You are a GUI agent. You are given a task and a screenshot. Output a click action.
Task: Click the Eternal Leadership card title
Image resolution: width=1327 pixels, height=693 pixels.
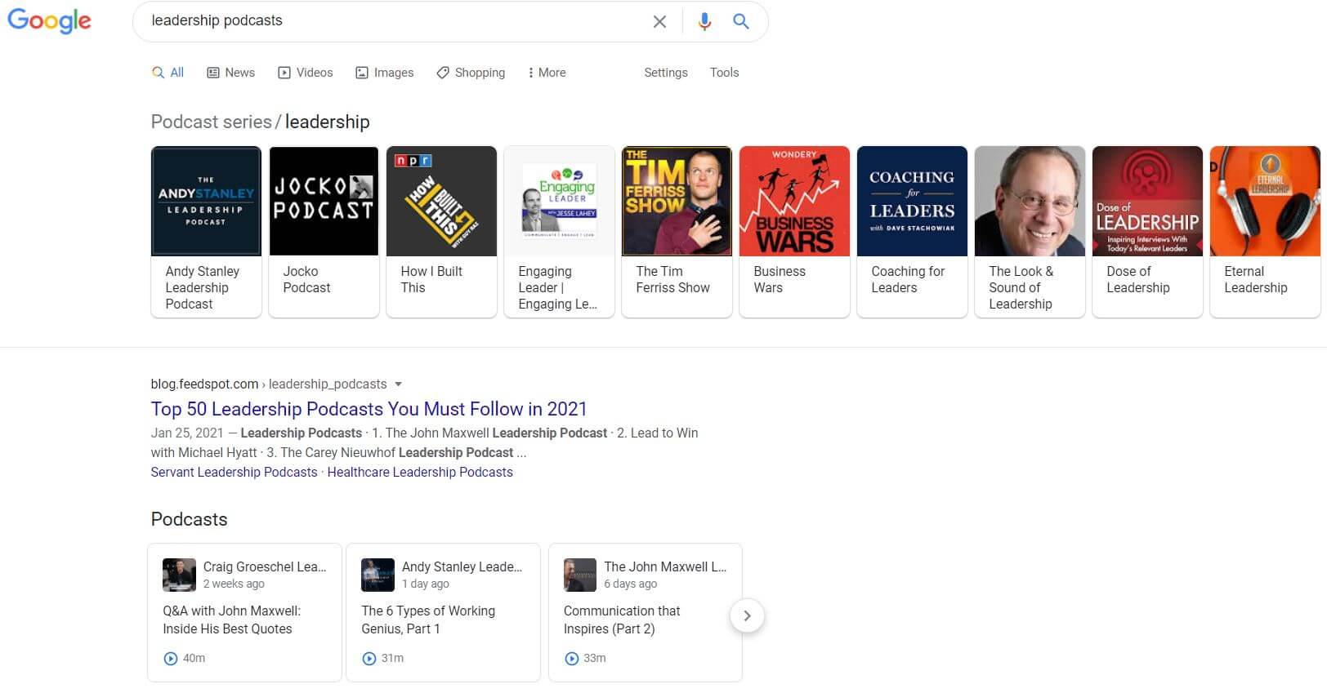1255,279
